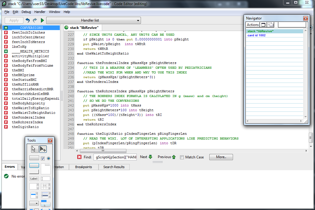This screenshot has height=210, width=315.
Task: Click the H icon beside CONVERSIONS
Action: [6, 28]
